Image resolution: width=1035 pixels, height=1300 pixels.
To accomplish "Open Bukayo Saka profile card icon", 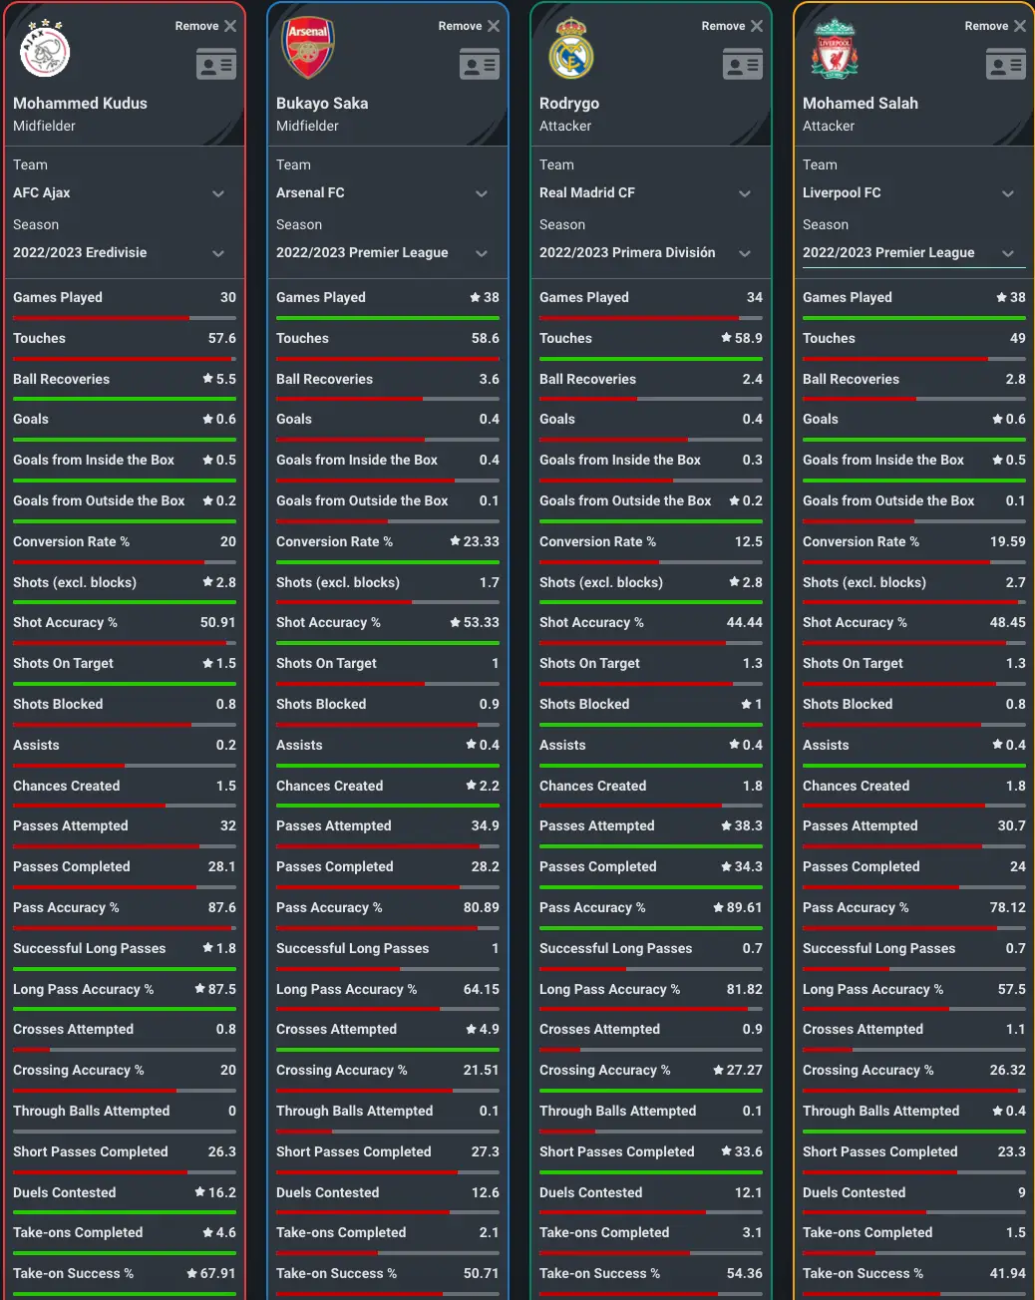I will point(480,66).
